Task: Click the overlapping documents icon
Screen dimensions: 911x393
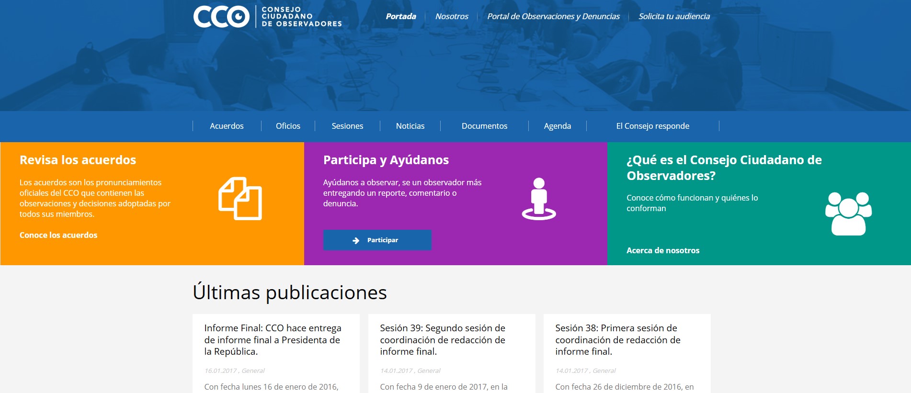Action: (x=240, y=199)
